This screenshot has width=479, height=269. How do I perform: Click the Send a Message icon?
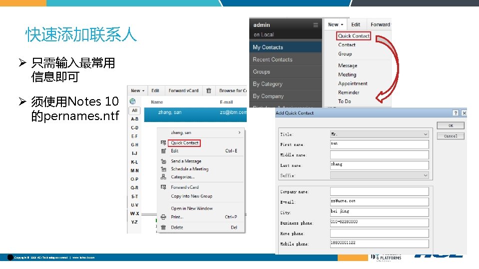point(163,161)
